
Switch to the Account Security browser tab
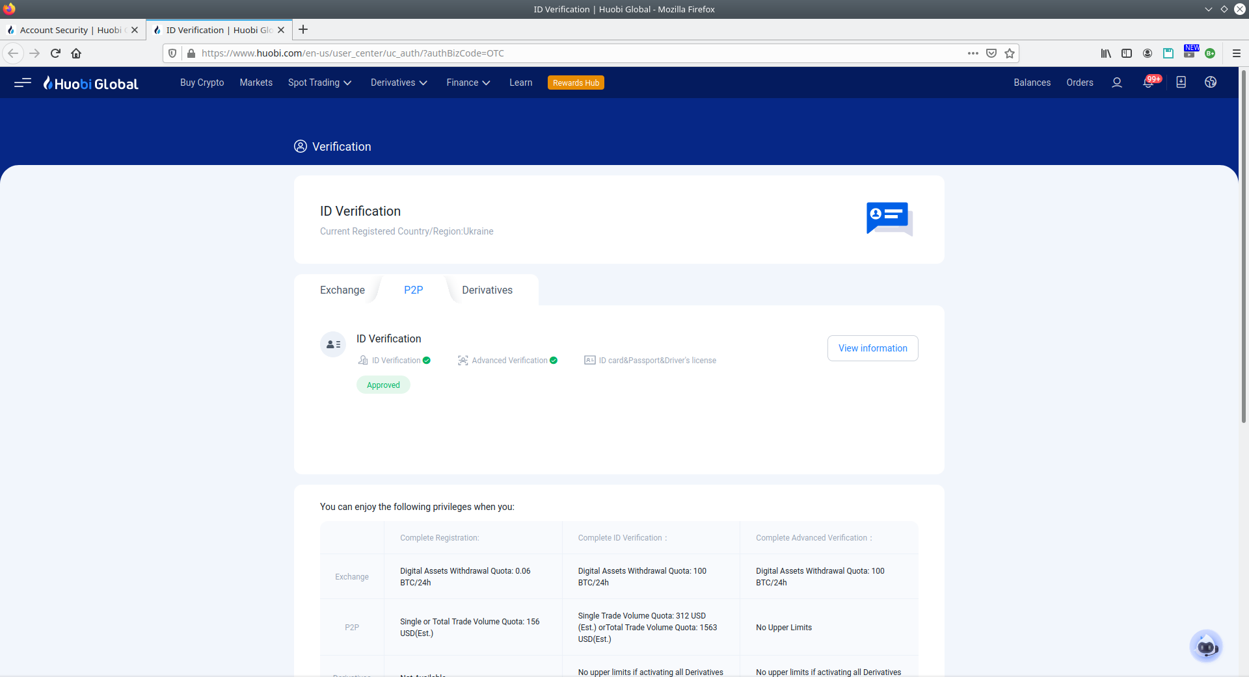pyautogui.click(x=72, y=30)
